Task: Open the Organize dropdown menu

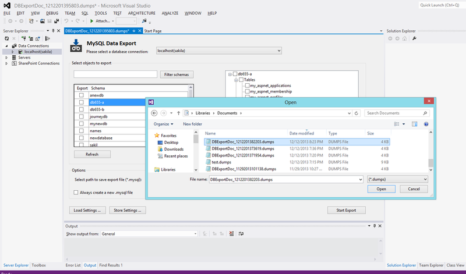Action: click(x=163, y=124)
